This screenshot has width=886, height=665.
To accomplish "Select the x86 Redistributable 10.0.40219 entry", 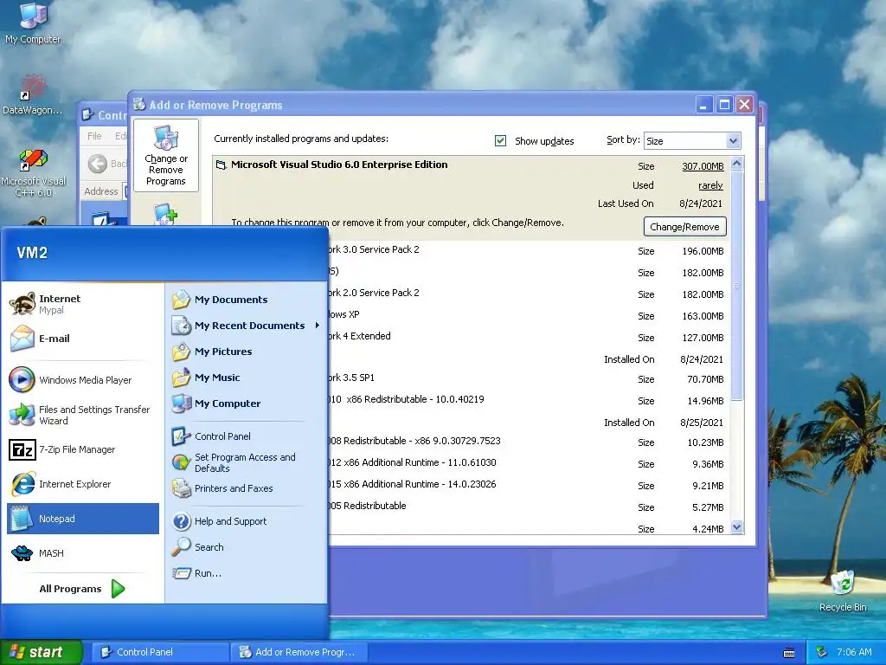I will (529, 400).
